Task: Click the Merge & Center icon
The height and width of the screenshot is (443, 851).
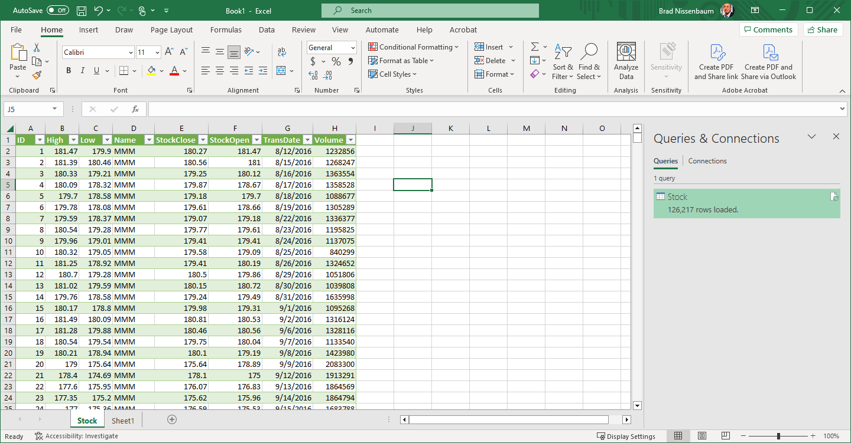Action: 282,71
